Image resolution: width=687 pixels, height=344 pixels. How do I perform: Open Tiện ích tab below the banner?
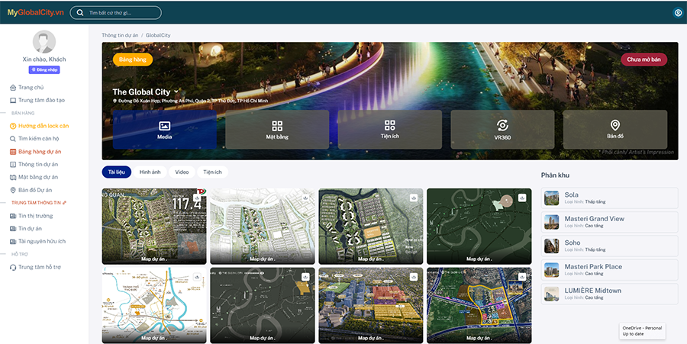212,172
